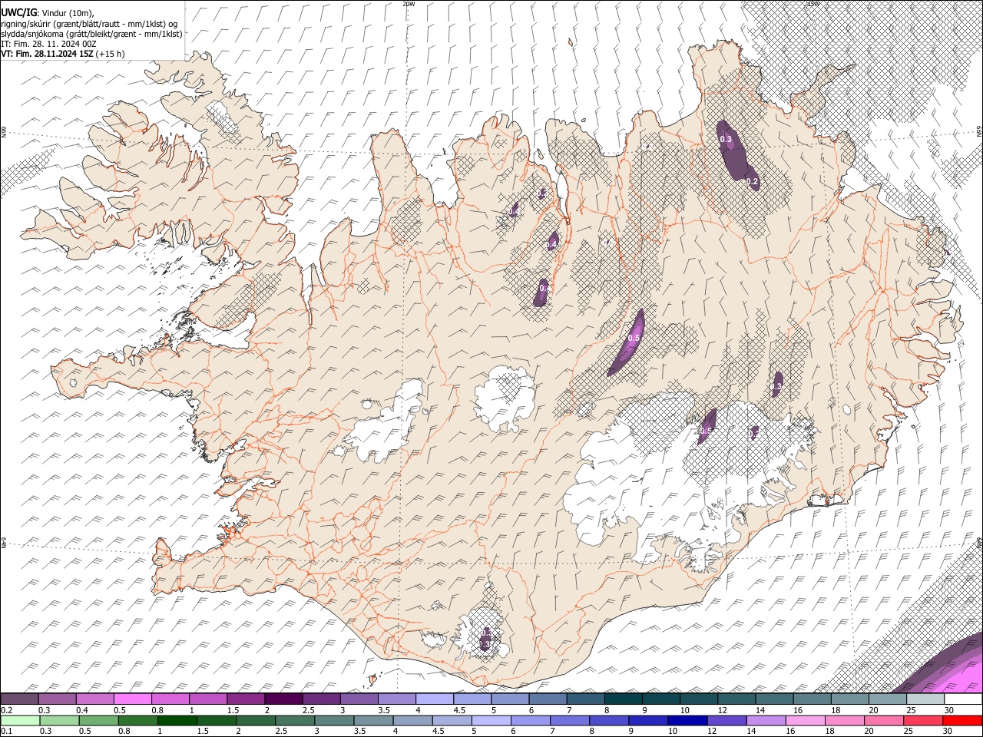Click the 2 swatch in the lower green legend

[x=256, y=720]
